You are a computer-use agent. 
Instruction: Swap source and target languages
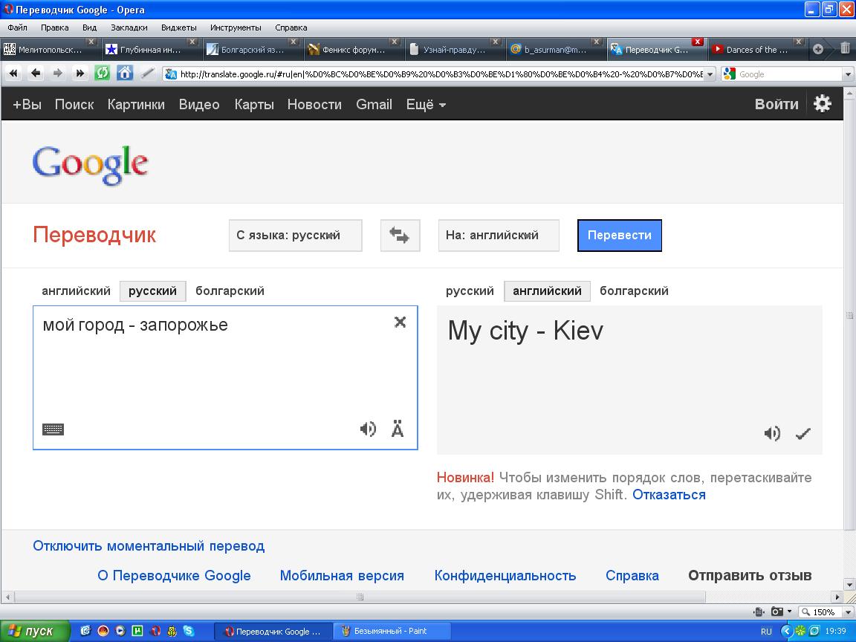pos(401,236)
